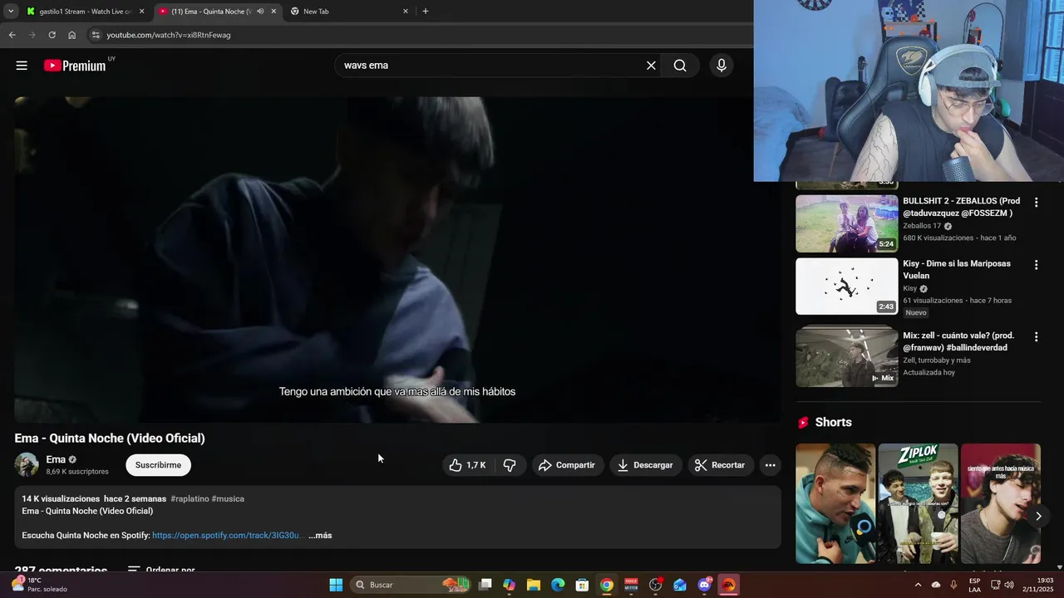
Task: Open options menu for Kisy video
Action: tap(1036, 265)
